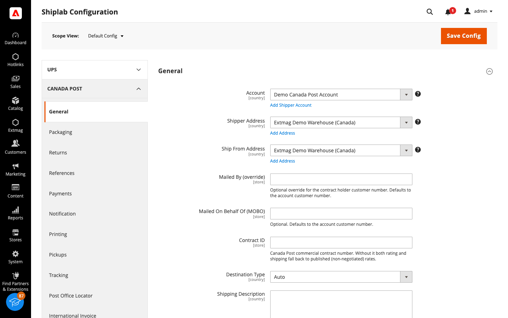Image resolution: width=508 pixels, height=318 pixels.
Task: Switch to the References tab
Action: [96, 173]
